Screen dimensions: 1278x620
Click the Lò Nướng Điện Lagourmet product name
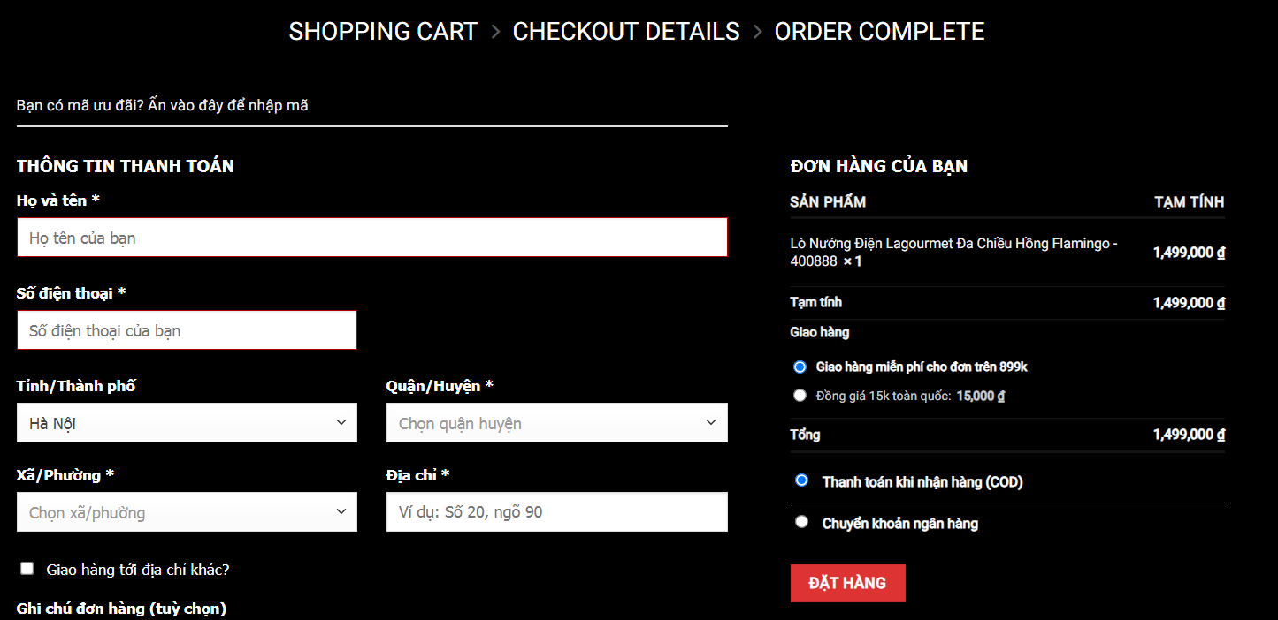click(953, 253)
